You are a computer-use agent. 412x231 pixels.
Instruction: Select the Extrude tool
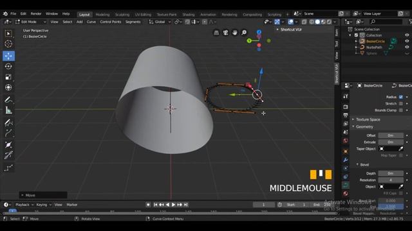pyautogui.click(x=8, y=133)
